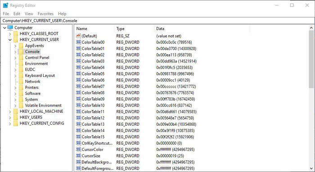Click the CursorSize DWORD value icon
Viewport: 315px width, 172px height.
(78, 156)
